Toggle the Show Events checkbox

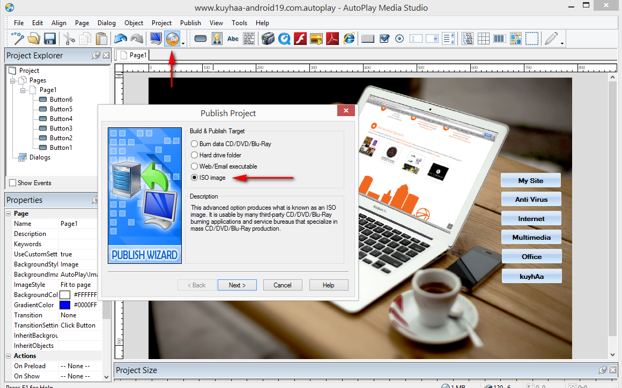point(13,183)
